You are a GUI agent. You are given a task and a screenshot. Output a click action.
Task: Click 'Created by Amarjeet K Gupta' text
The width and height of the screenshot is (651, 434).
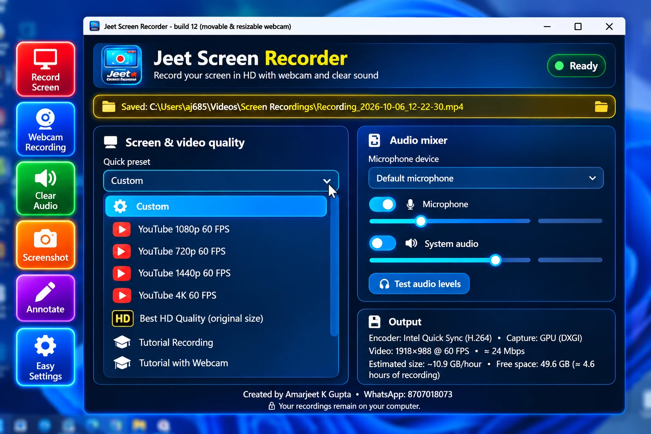297,394
